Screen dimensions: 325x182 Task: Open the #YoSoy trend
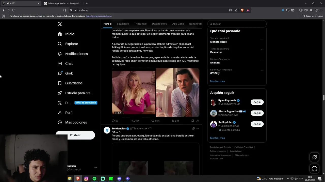(215, 73)
